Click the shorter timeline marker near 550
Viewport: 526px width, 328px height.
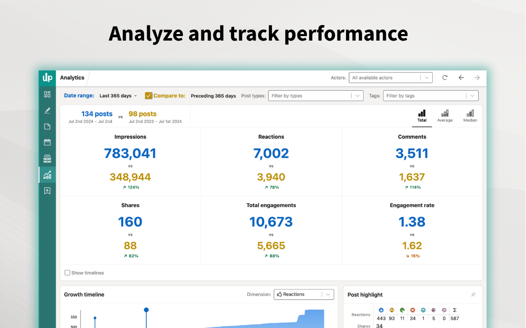point(95,318)
